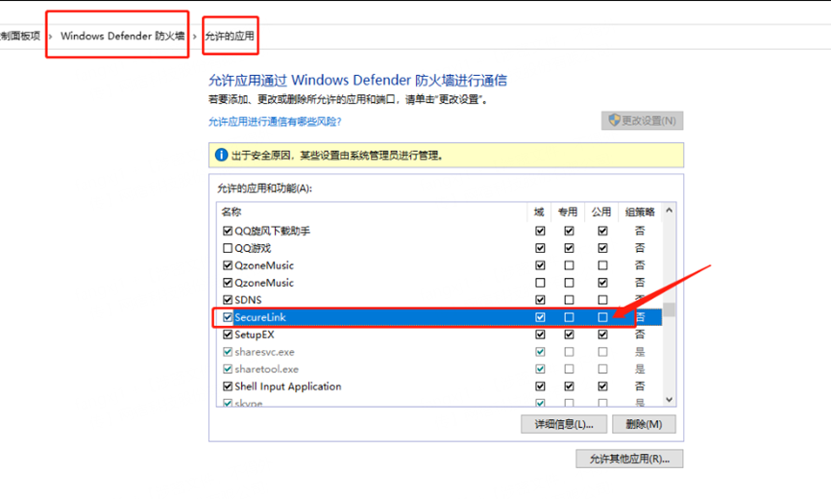This screenshot has width=831, height=499.
Task: Uncheck QQ游戏 专用 checkbox
Action: click(x=569, y=248)
